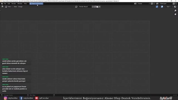Viewport: 178px width, 100px height.
Task: Open the browse image dropdown beside Render Result
Action: pos(77,7)
